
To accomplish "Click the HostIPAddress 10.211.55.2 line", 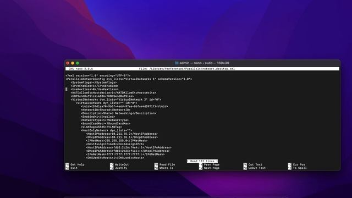I will 122,134.
